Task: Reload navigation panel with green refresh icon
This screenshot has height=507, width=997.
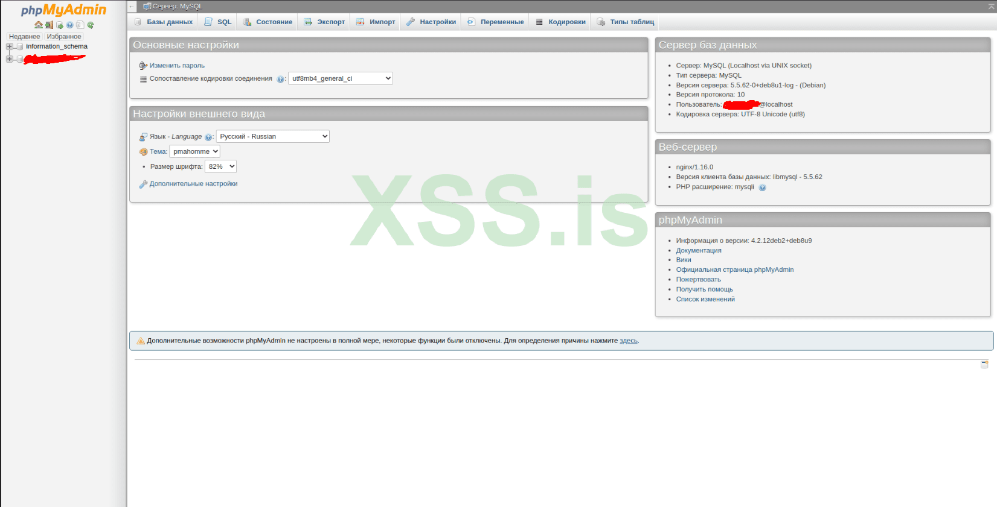Action: pos(90,25)
